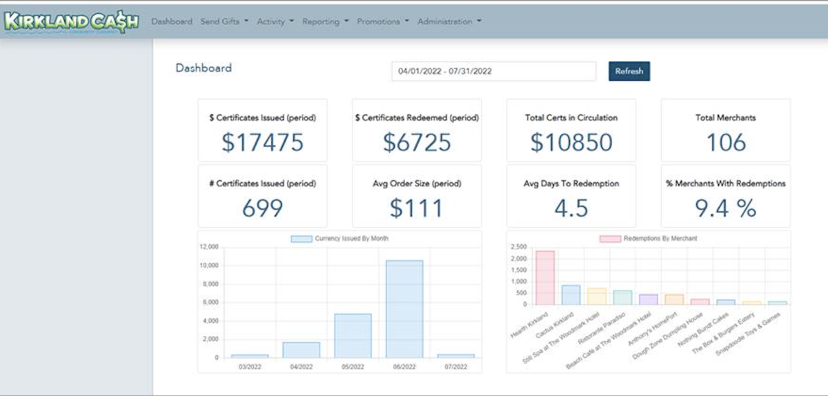Click the 04/2022 bar in the currency chart

302,350
